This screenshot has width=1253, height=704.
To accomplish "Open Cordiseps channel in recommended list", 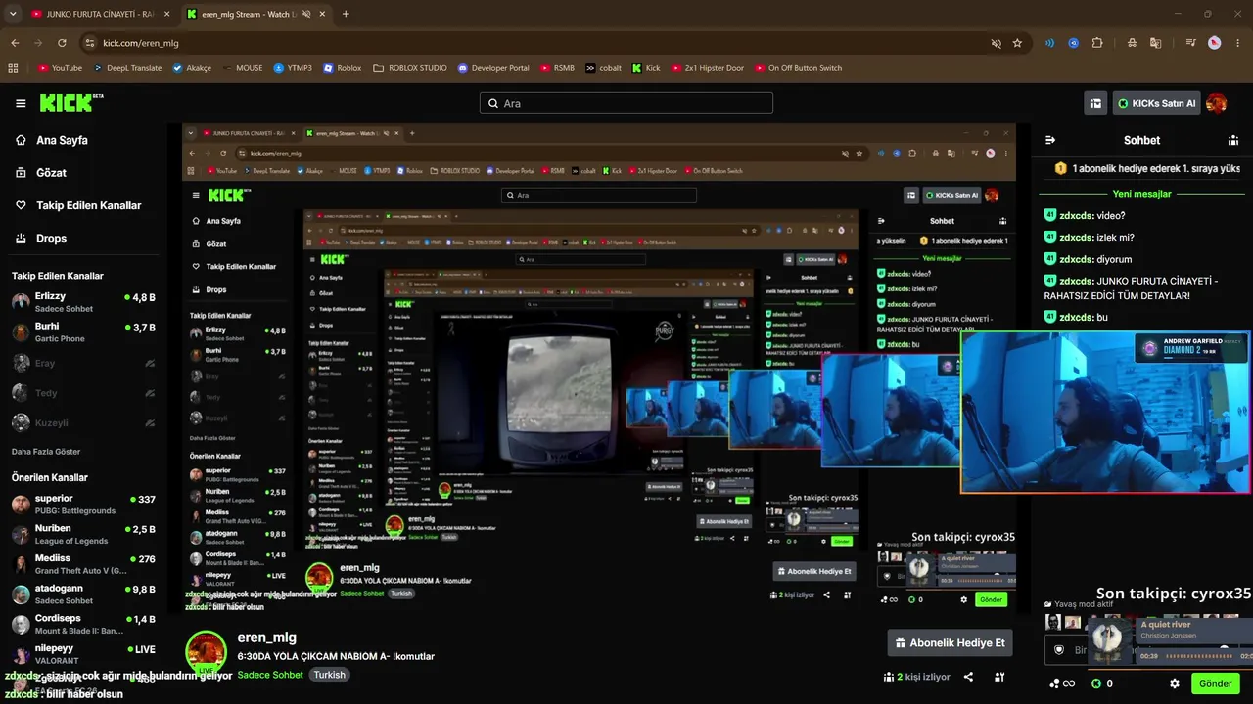I will point(83,625).
